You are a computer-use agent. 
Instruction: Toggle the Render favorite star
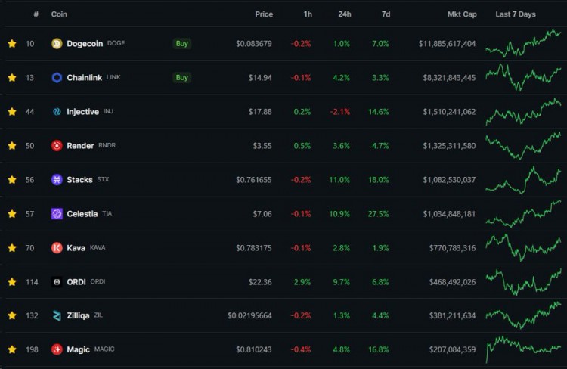(12, 146)
